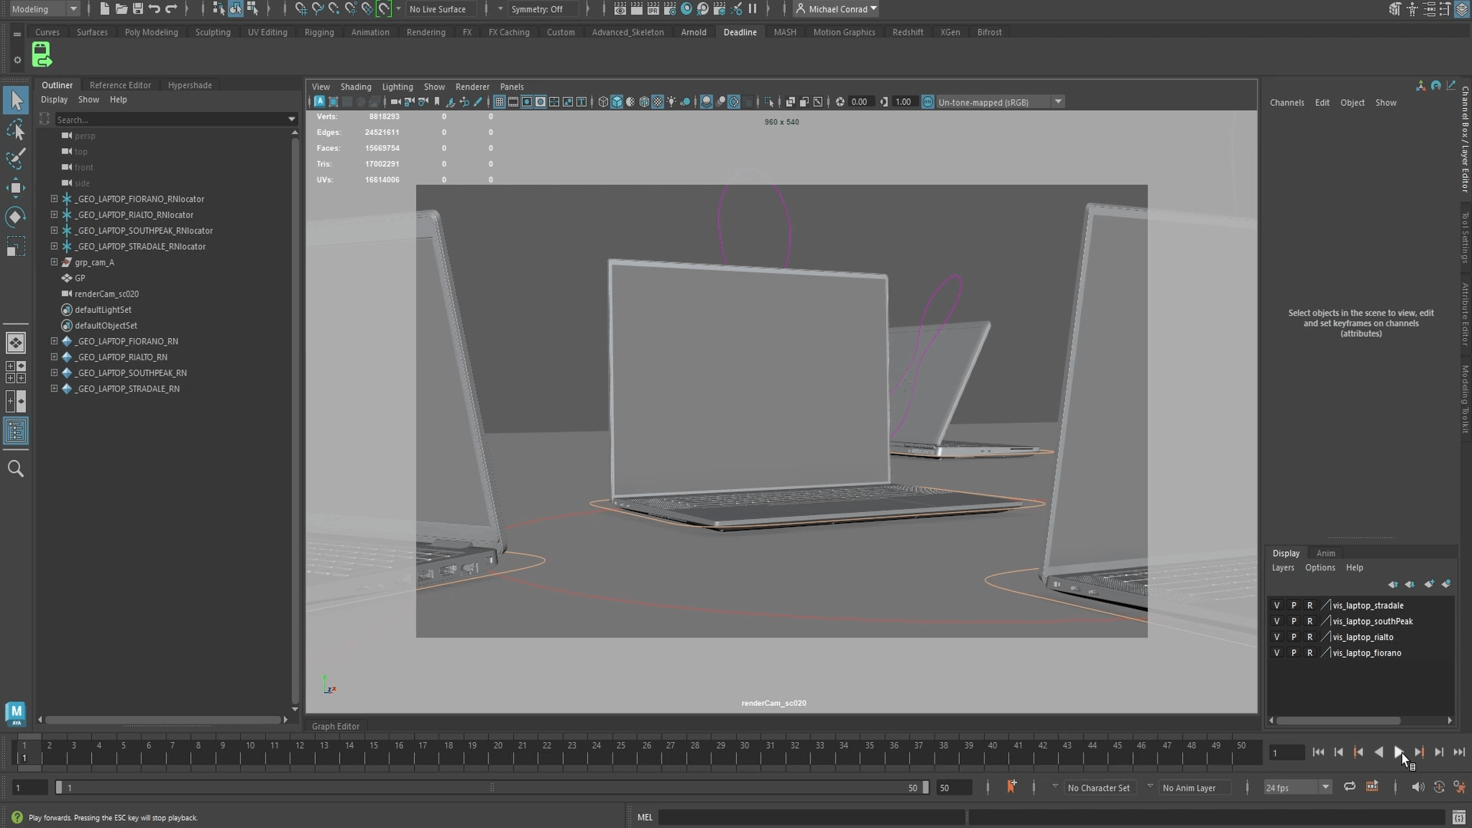Image resolution: width=1472 pixels, height=828 pixels.
Task: Open the Modeling menu set dropdown
Action: click(x=44, y=9)
